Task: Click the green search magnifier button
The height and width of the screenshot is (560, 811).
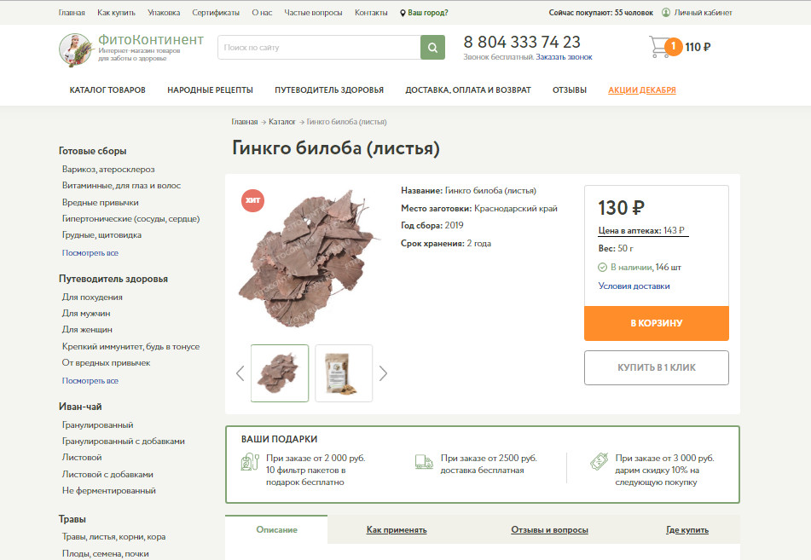Action: (x=432, y=48)
